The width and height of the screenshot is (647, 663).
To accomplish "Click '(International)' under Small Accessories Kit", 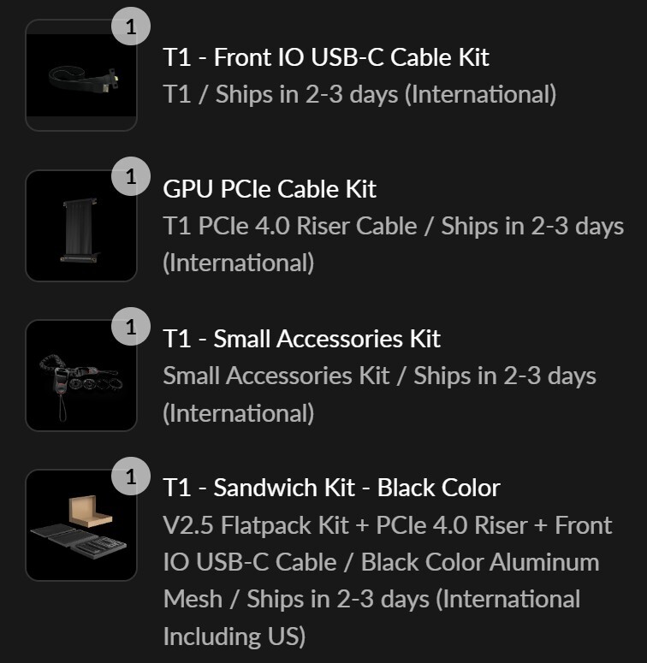I will (239, 413).
